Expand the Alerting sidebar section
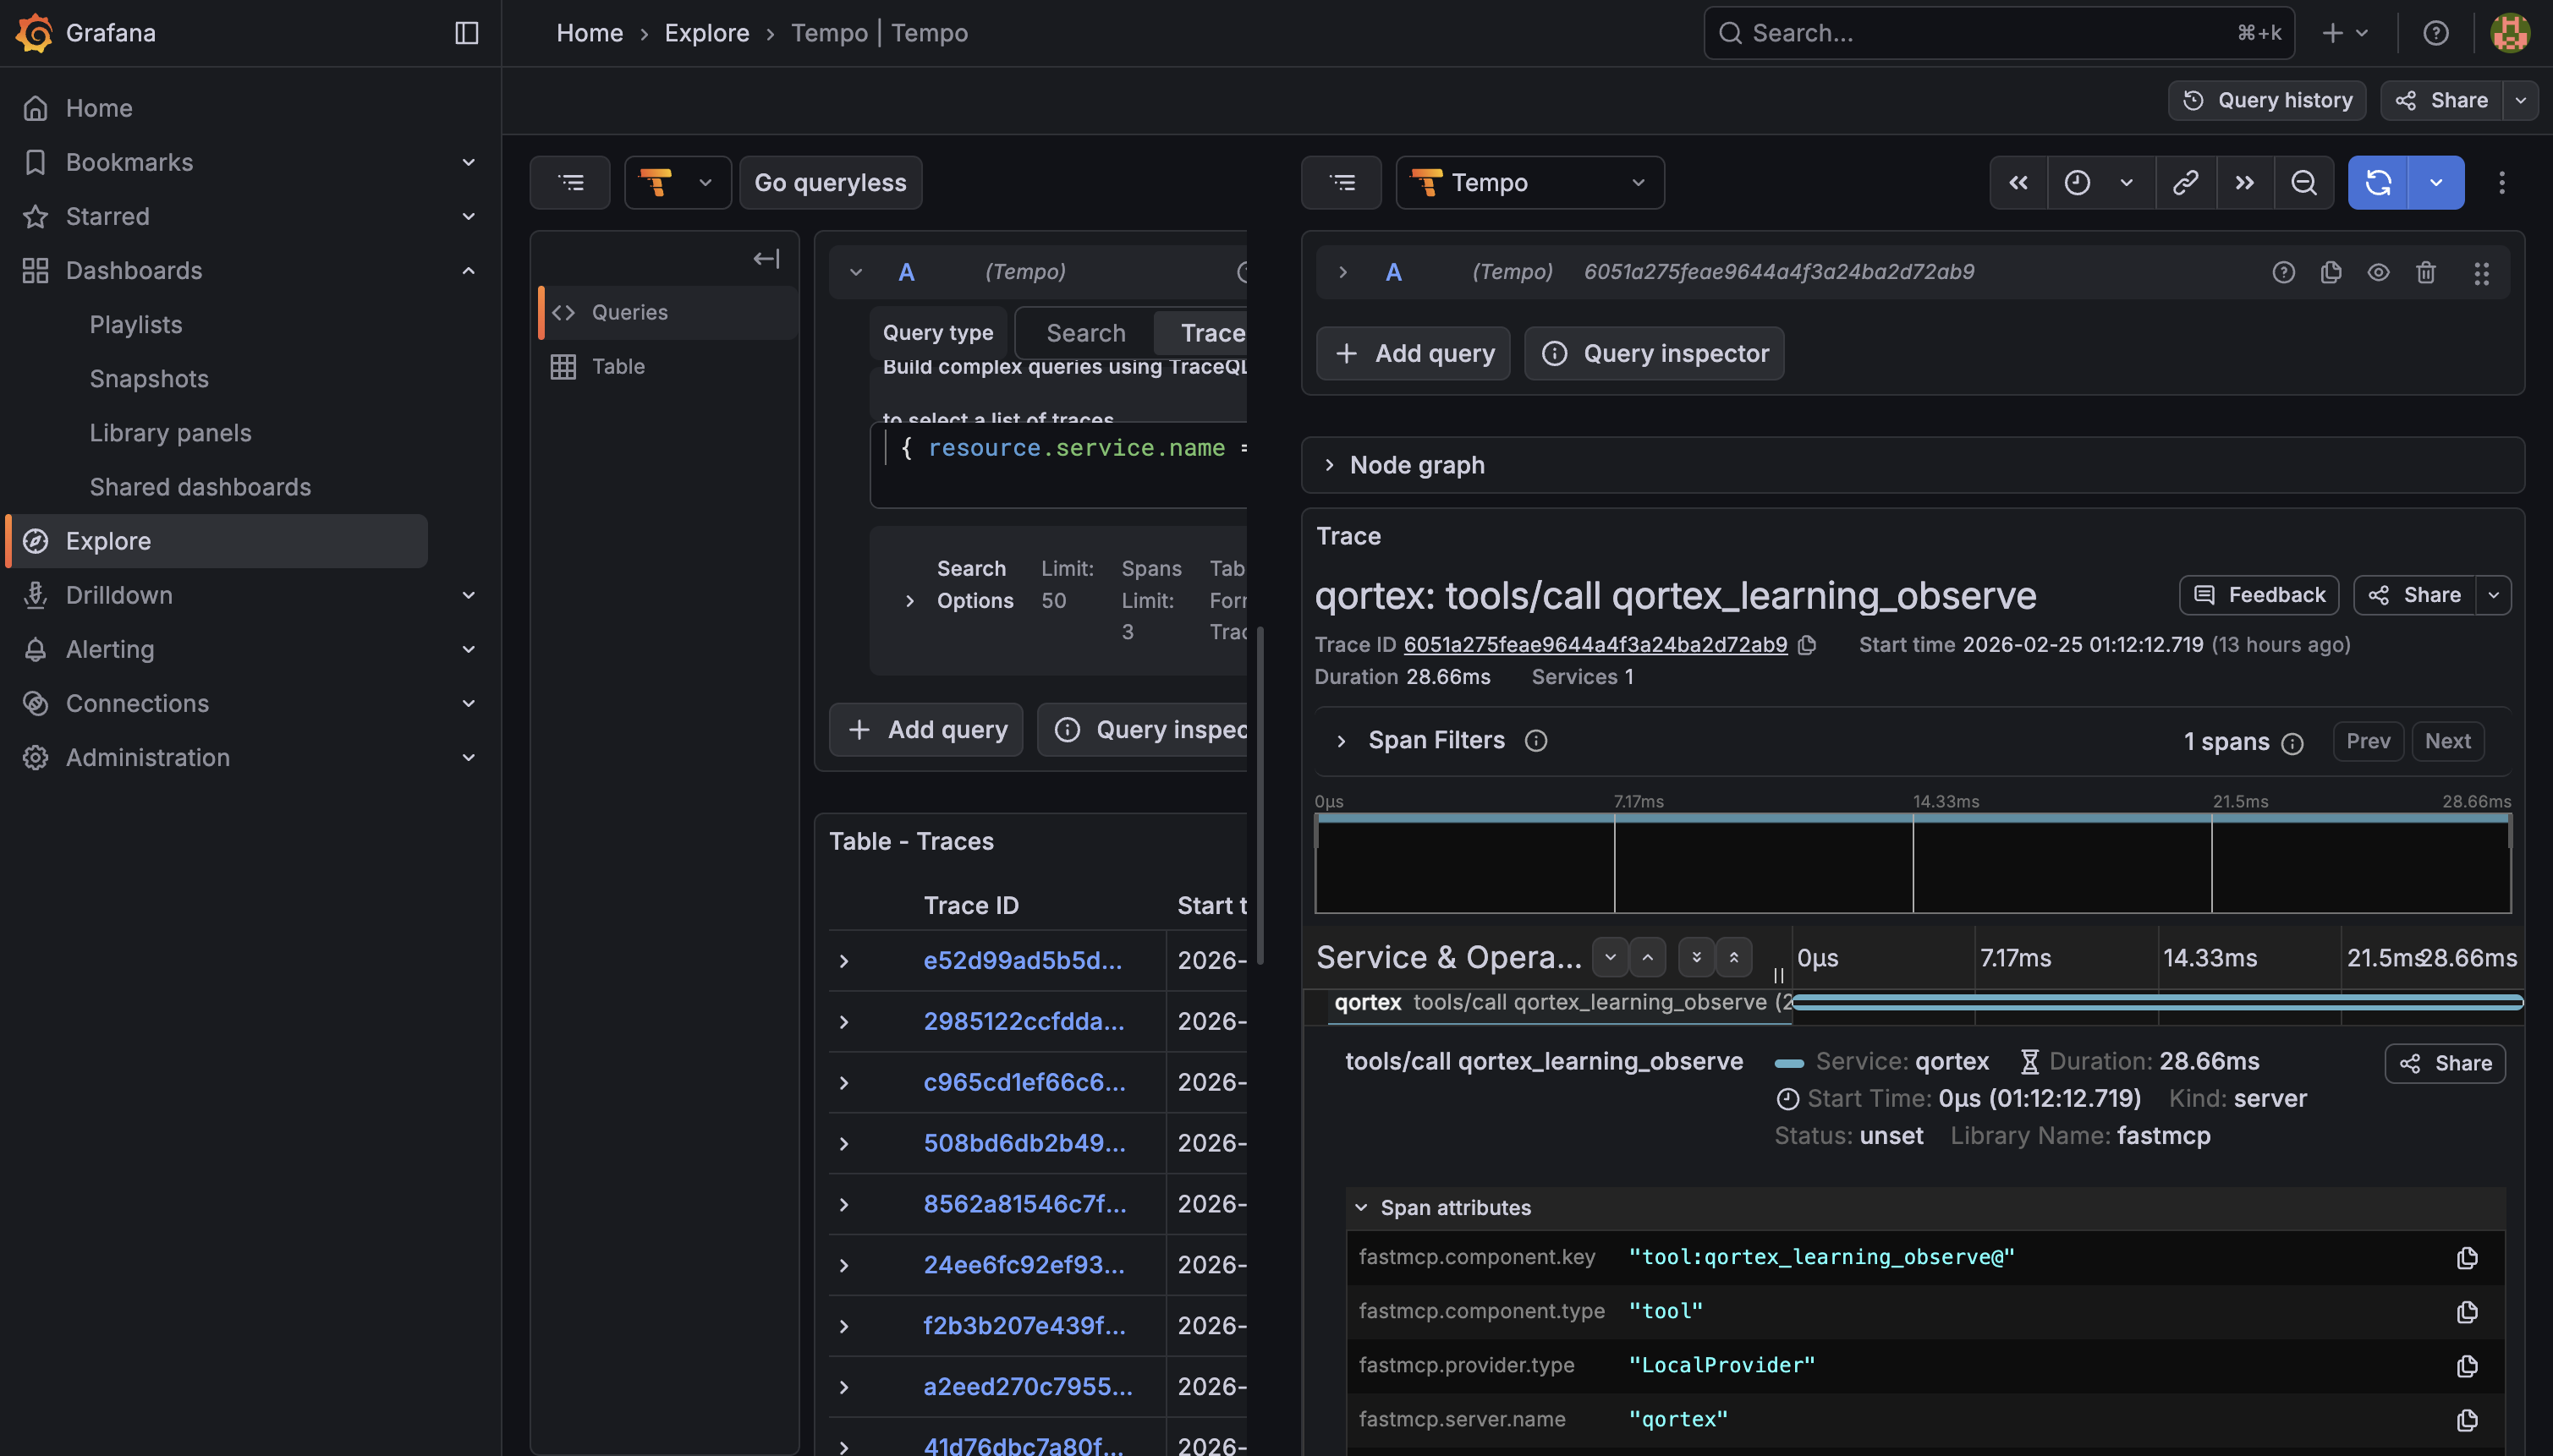 [468, 649]
